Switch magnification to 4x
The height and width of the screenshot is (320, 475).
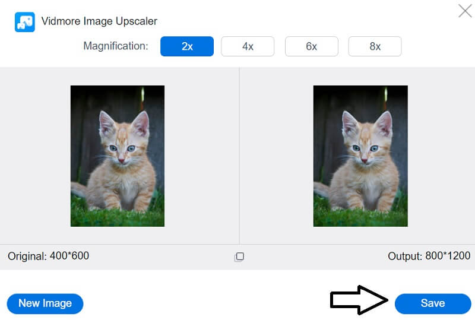pos(248,46)
